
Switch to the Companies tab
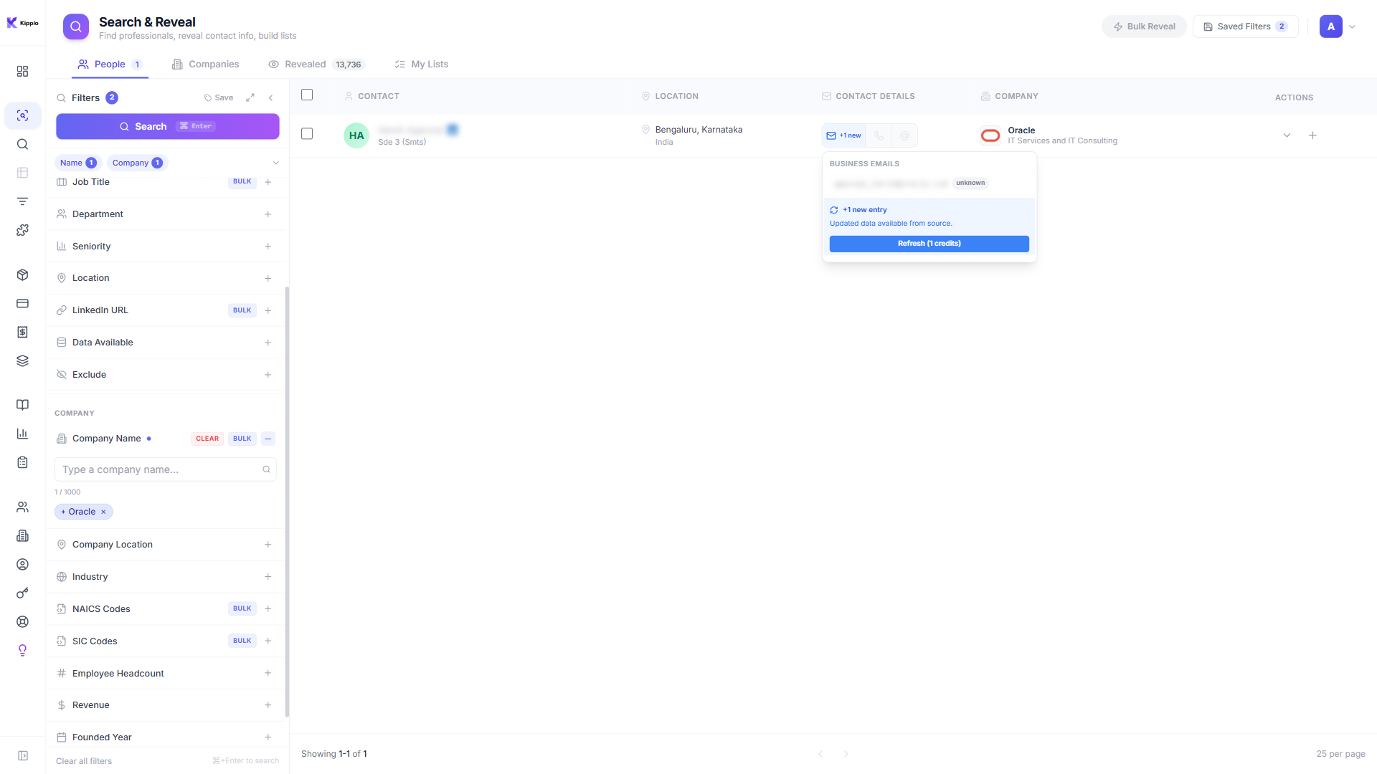point(206,64)
